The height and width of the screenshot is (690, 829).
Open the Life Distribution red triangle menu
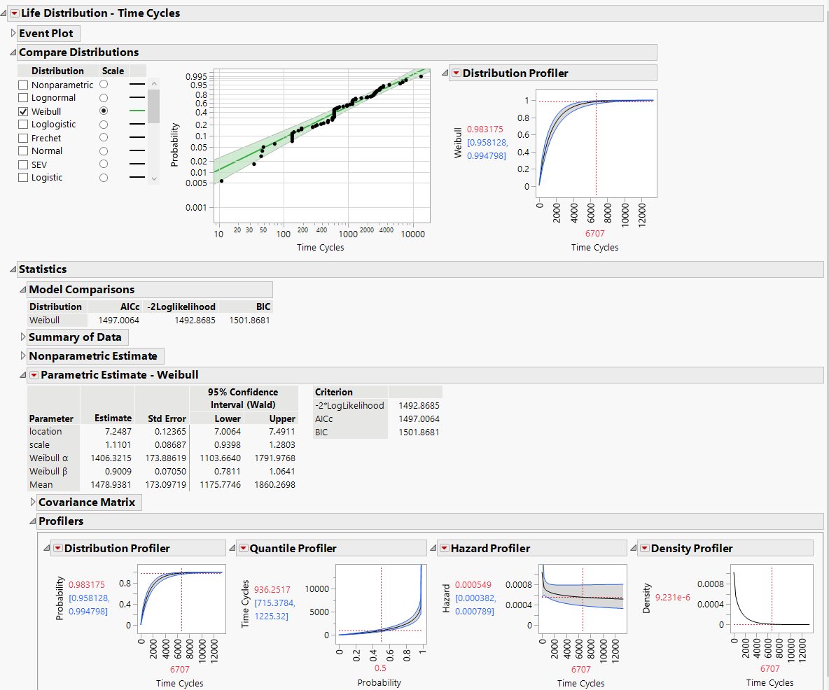click(x=15, y=13)
